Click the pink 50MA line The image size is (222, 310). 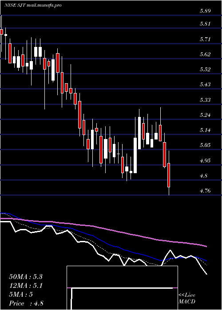(103, 228)
